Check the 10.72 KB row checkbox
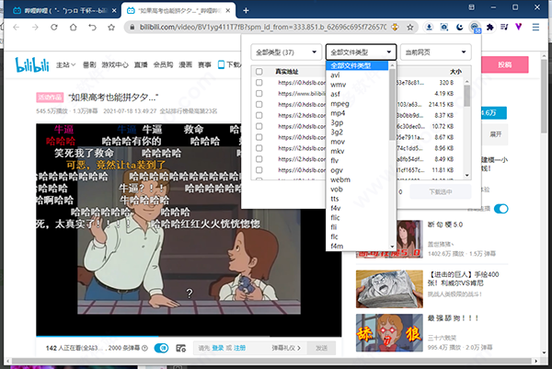 259,126
